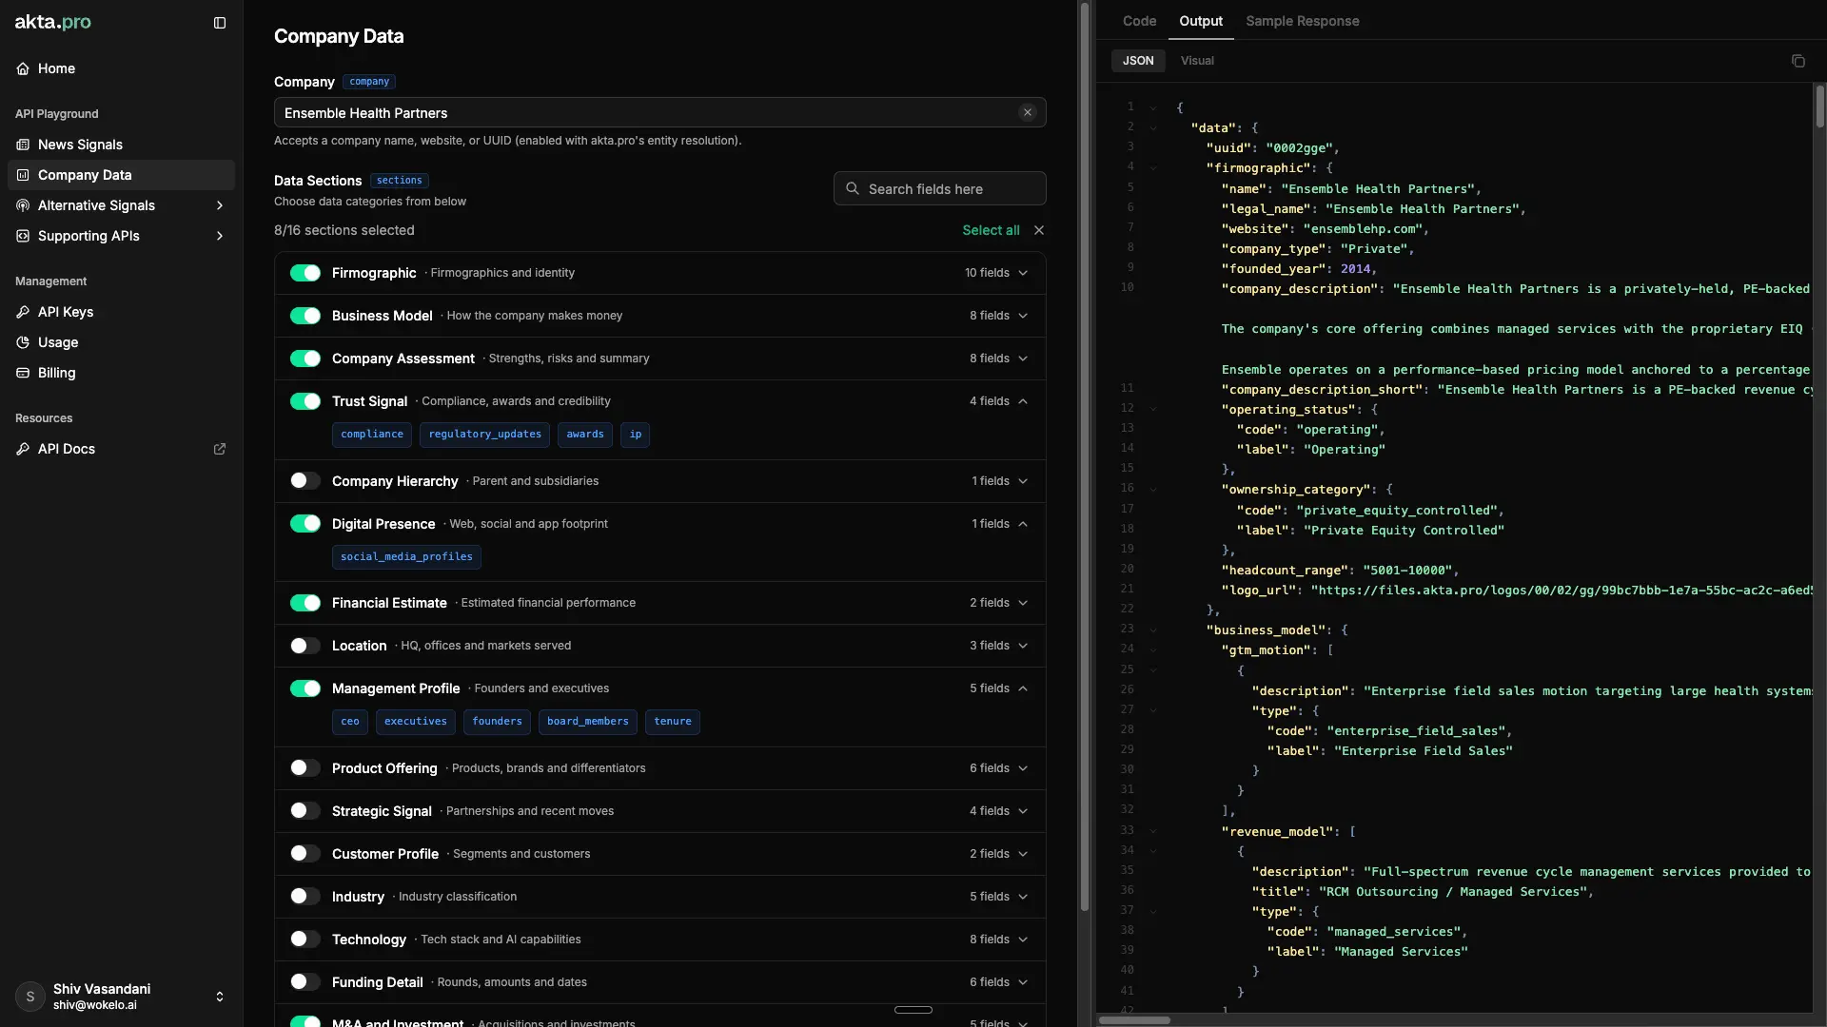Enable the Technology section toggle
Screen dimensions: 1827x1027
click(x=305, y=940)
